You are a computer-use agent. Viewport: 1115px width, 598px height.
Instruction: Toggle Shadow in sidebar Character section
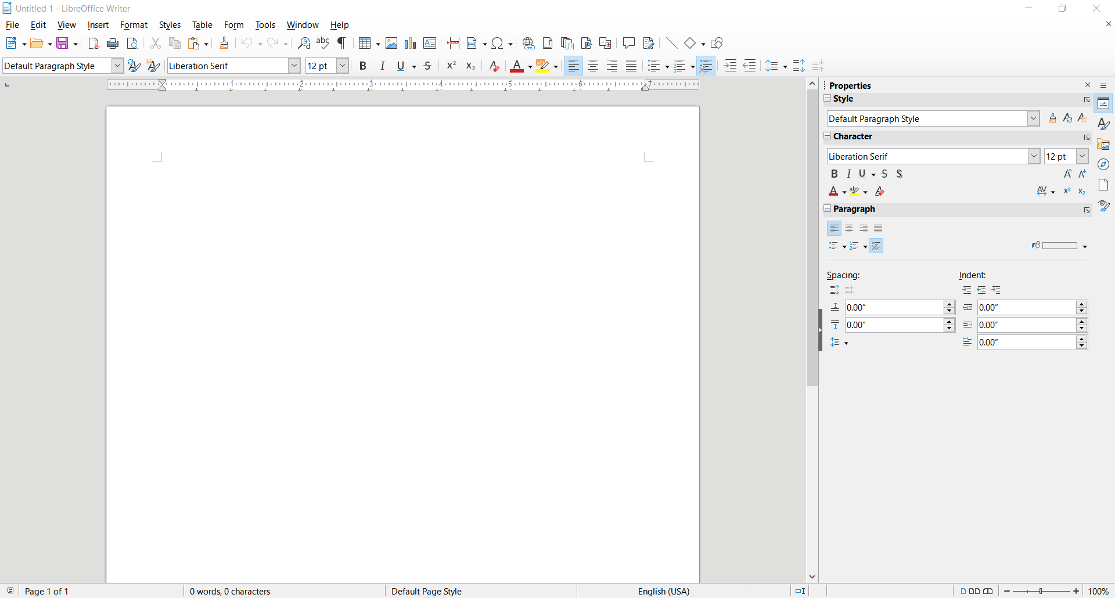(900, 174)
